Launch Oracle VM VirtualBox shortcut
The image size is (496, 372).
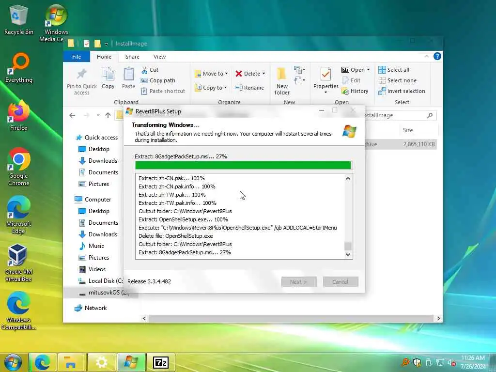[18, 263]
